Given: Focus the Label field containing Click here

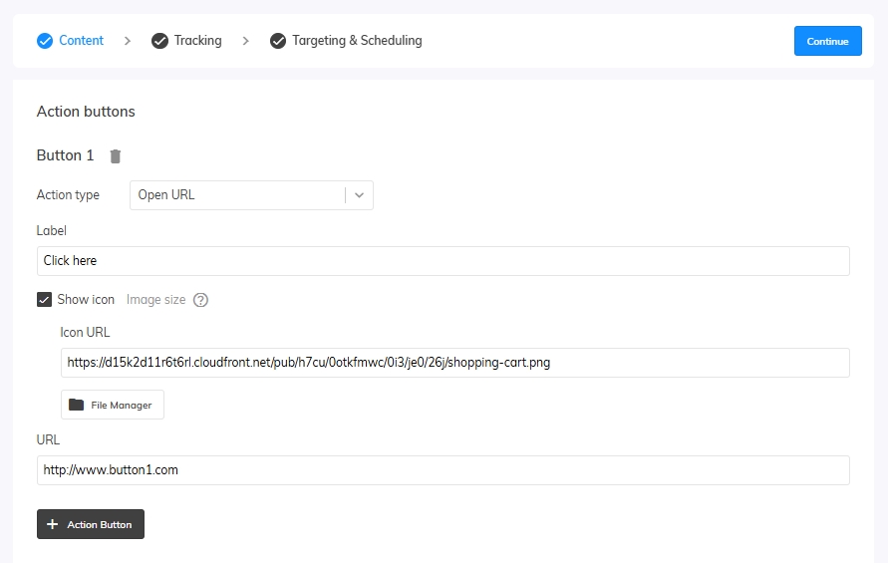Looking at the screenshot, I should point(443,261).
